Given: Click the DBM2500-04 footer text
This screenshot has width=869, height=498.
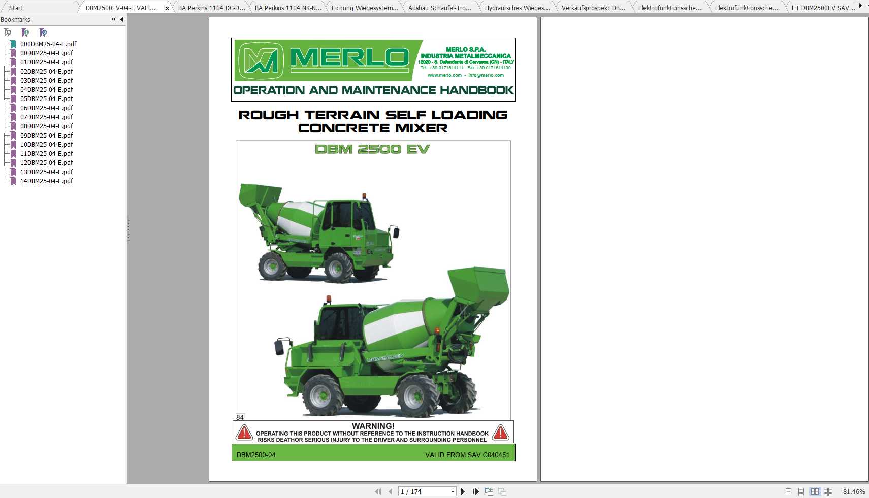Looking at the screenshot, I should pos(256,455).
